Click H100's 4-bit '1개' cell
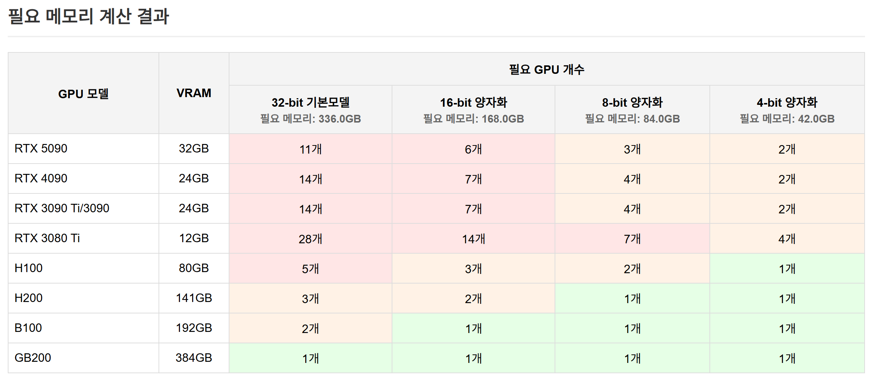This screenshot has height=381, width=872. click(x=787, y=268)
